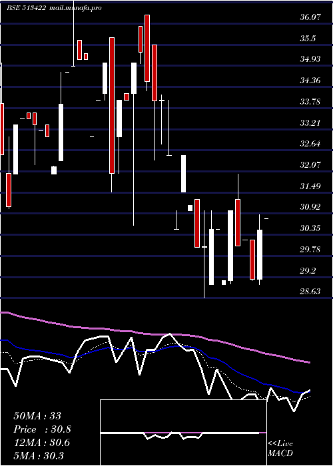Click the MACD inset chart panel
The height and width of the screenshot is (466, 333).
pyautogui.click(x=183, y=433)
